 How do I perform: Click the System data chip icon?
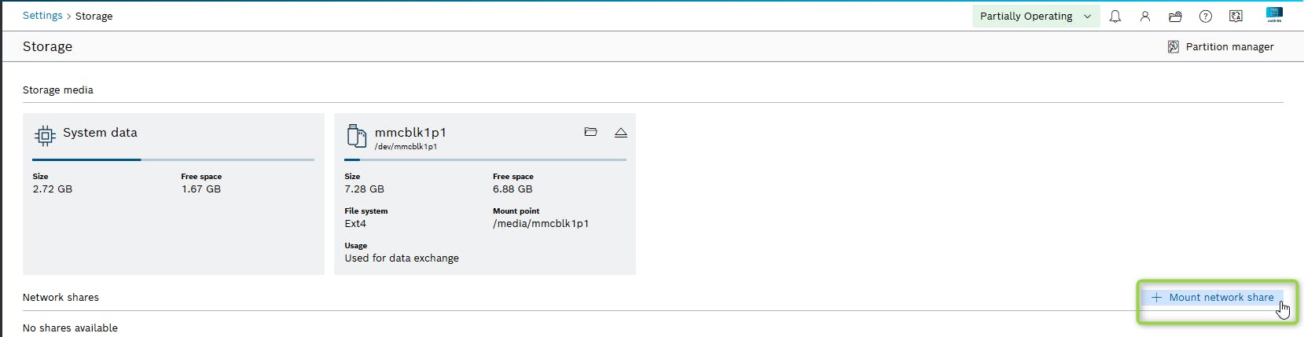(45, 136)
